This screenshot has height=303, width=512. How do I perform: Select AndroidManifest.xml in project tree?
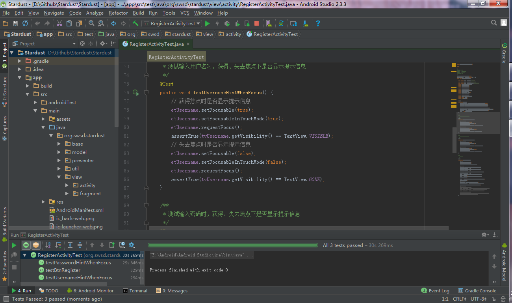coord(80,210)
